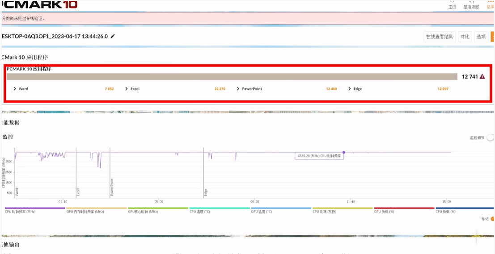Expand the Excel score row

(x=127, y=89)
